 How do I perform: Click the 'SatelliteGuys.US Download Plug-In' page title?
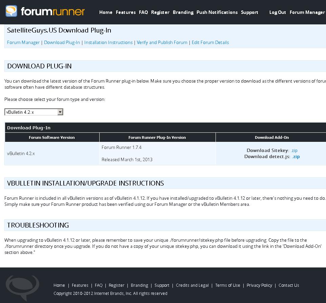point(59,30)
